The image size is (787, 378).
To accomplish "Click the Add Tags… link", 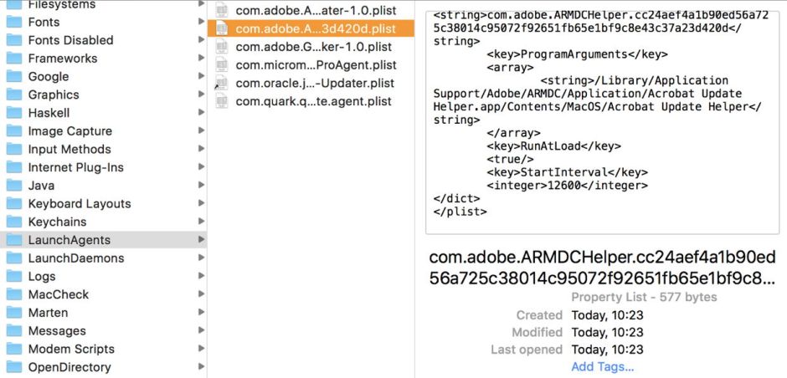I will point(602,366).
